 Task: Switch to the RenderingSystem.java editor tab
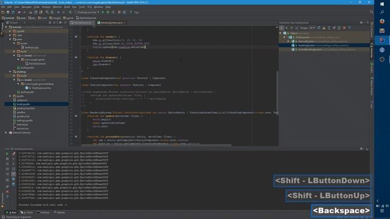(111, 23)
